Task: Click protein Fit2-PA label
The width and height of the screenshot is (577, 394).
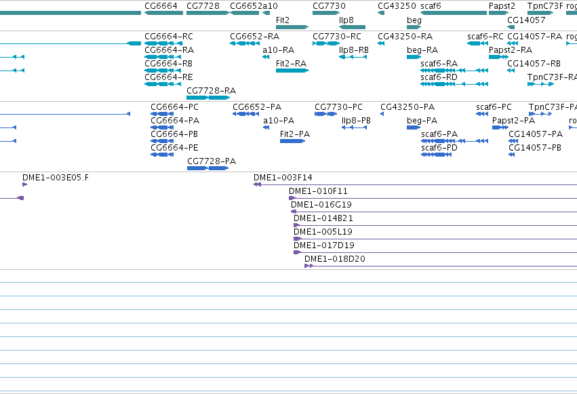Action: 295,134
